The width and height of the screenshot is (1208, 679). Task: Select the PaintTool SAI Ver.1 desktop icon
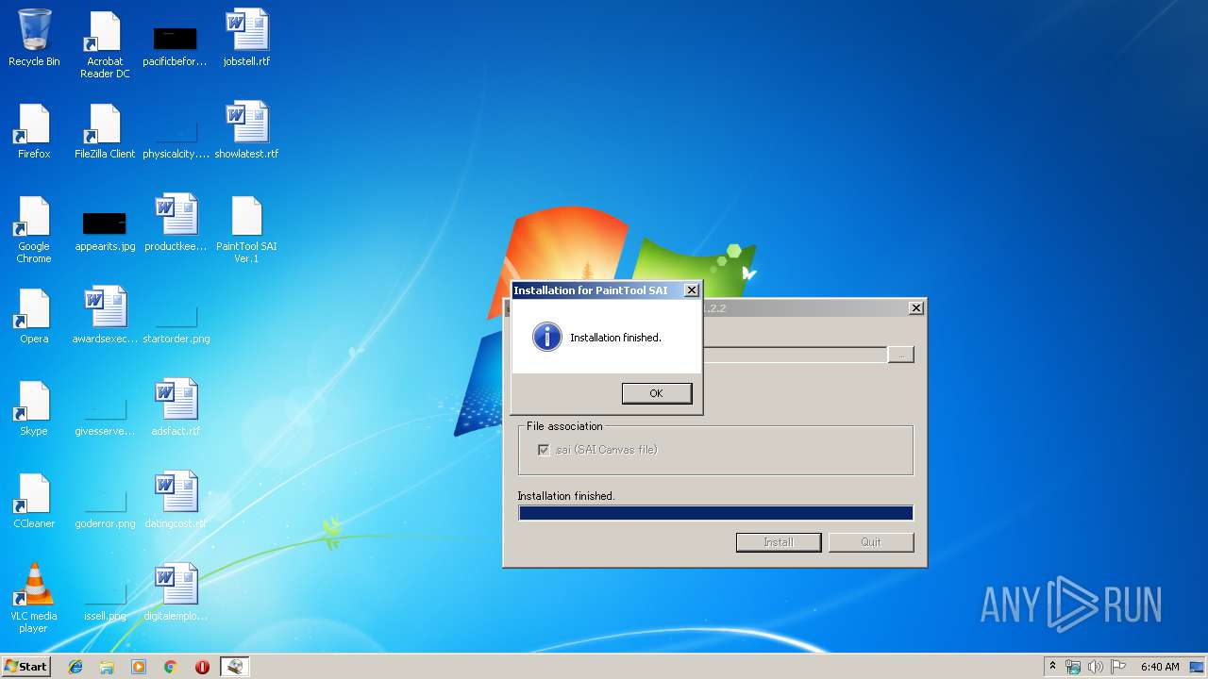[x=246, y=230]
